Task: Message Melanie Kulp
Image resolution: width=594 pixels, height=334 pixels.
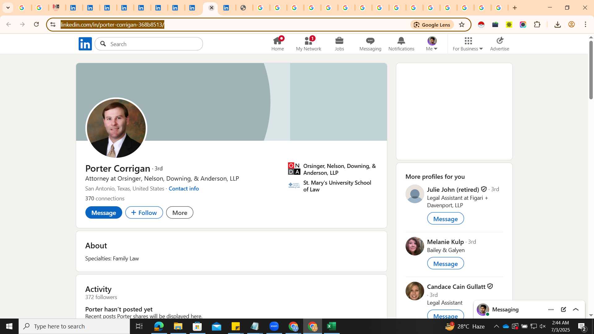Action: [445, 263]
